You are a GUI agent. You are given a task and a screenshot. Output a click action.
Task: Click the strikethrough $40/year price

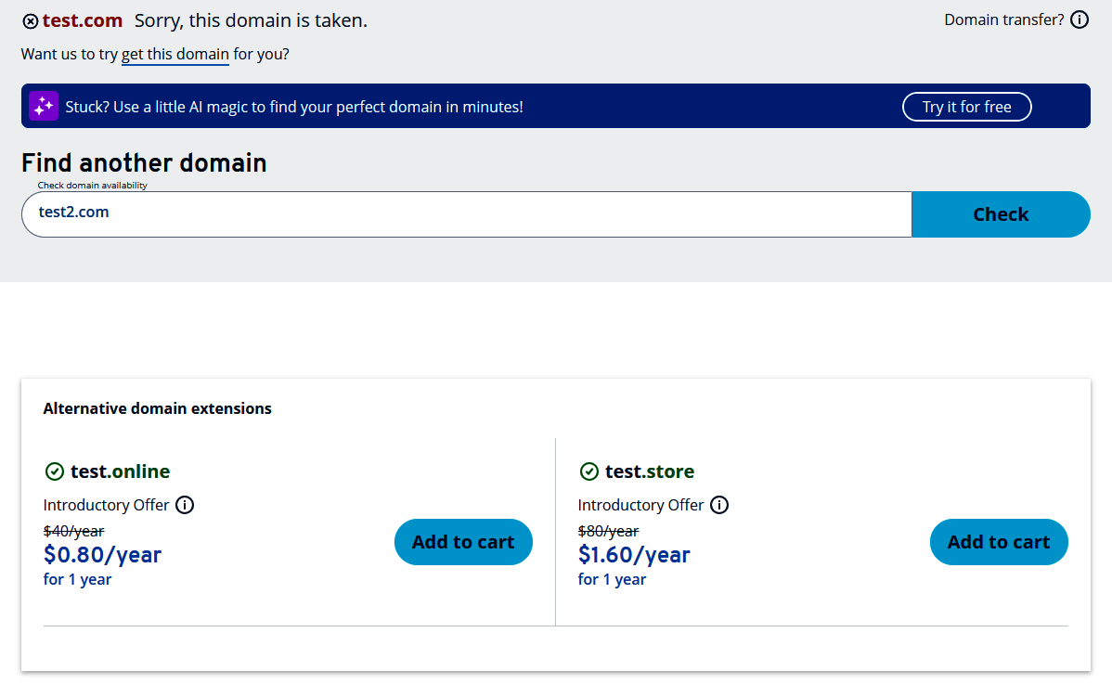pos(73,530)
